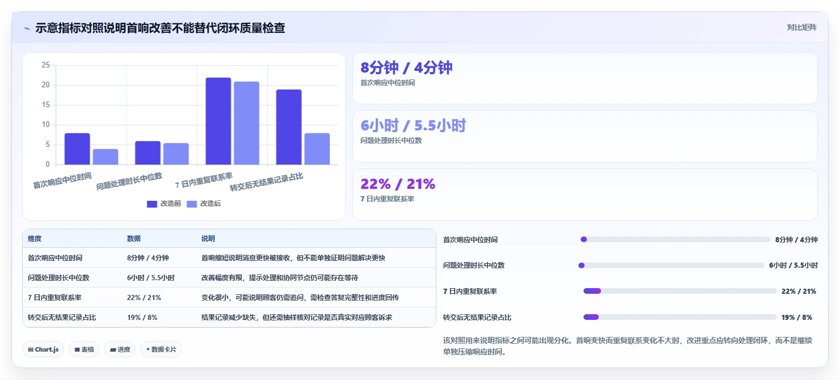
Task: Click table value 6小时 / 5.5小时
Action: (x=150, y=278)
